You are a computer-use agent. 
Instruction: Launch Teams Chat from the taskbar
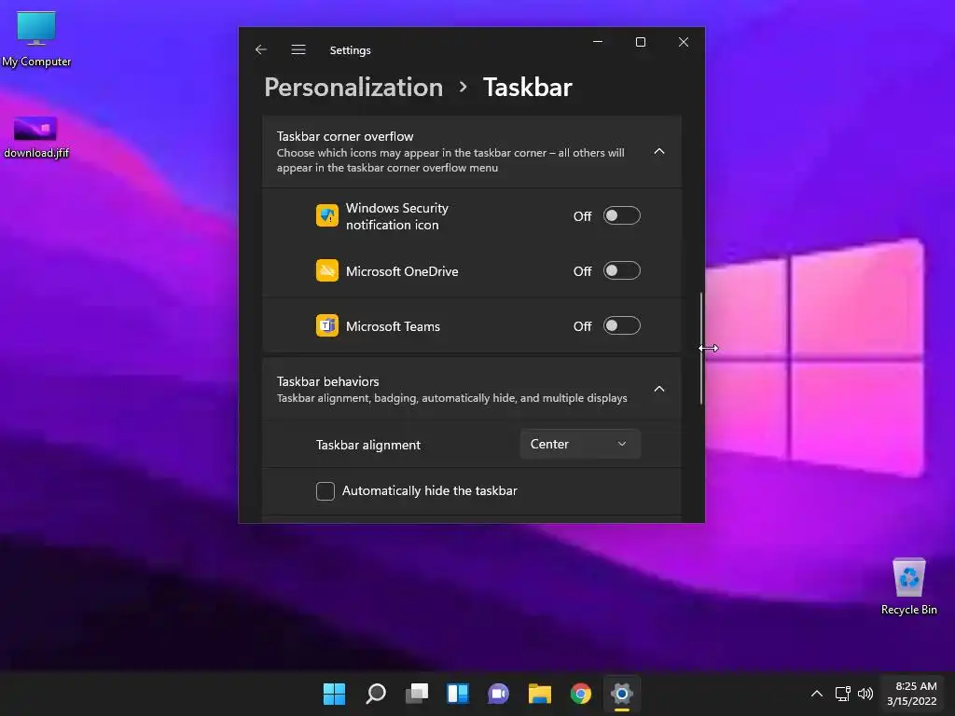[x=498, y=694]
